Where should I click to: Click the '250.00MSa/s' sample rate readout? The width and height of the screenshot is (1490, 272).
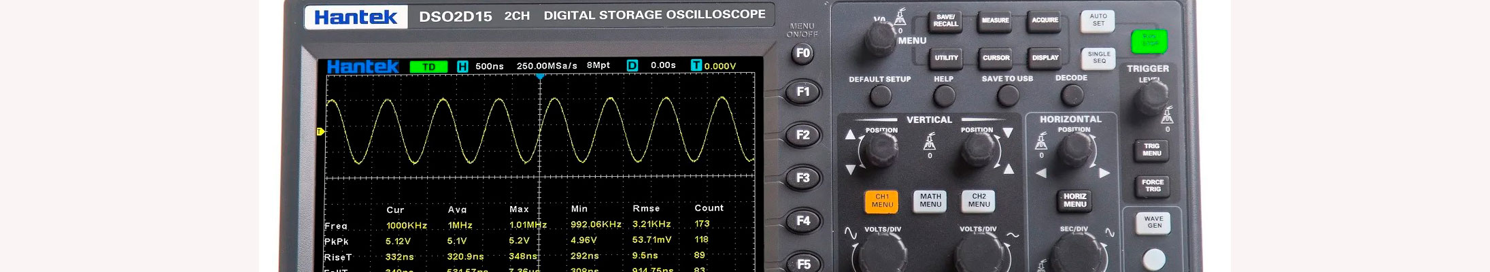547,66
